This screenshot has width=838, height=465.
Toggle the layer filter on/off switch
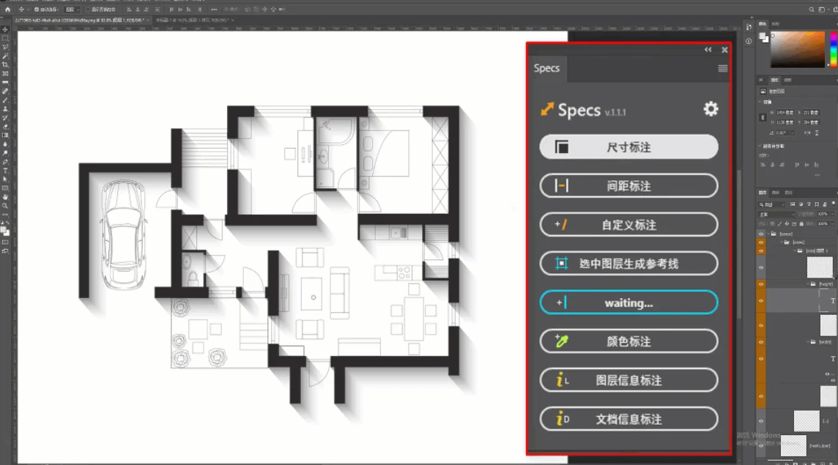(833, 204)
